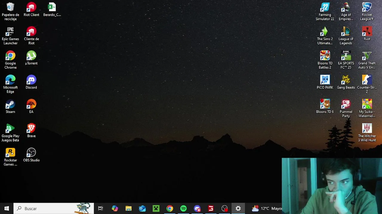The width and height of the screenshot is (382, 214).
Task: Select the Epic Games Launcher shortcut
Action: point(10,36)
